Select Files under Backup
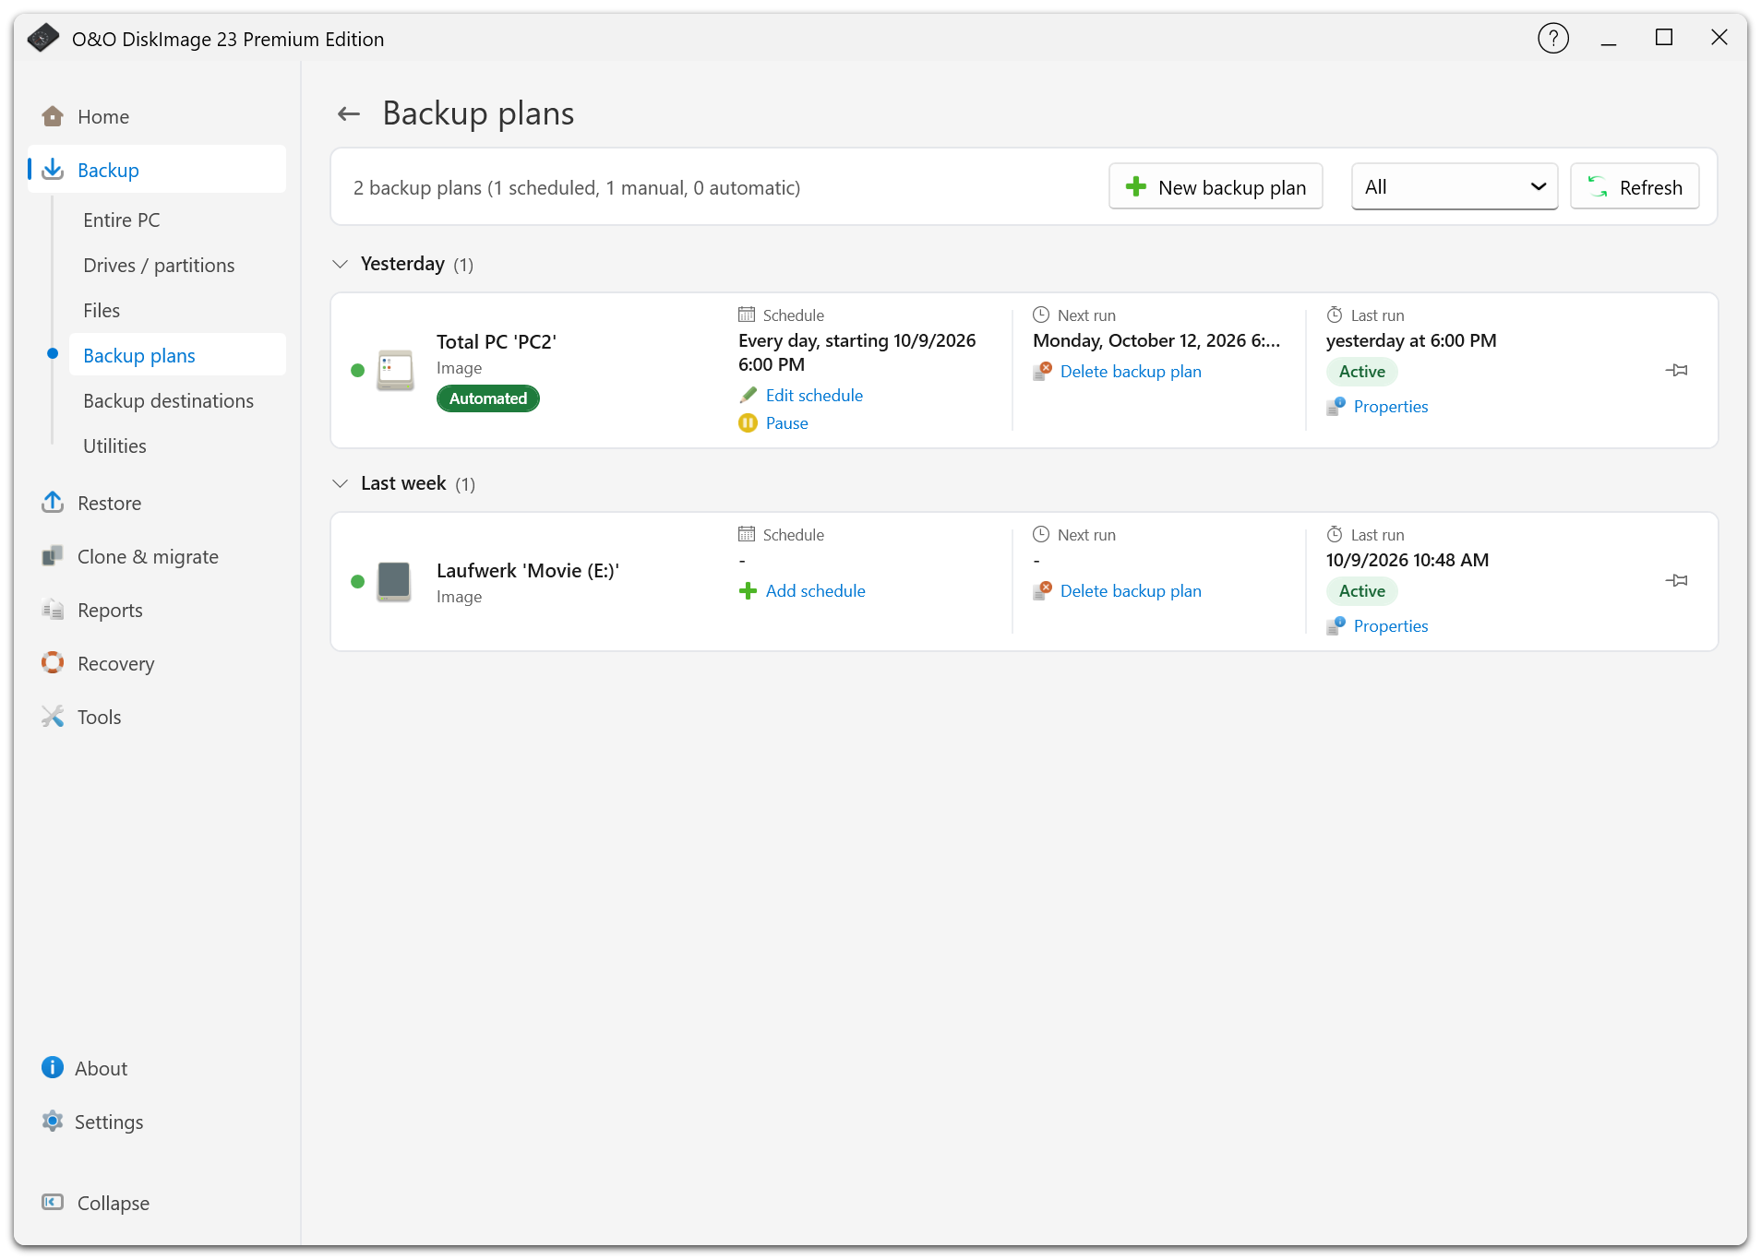 pos(102,310)
